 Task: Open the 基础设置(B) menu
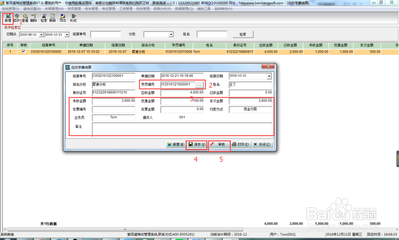(32, 9)
